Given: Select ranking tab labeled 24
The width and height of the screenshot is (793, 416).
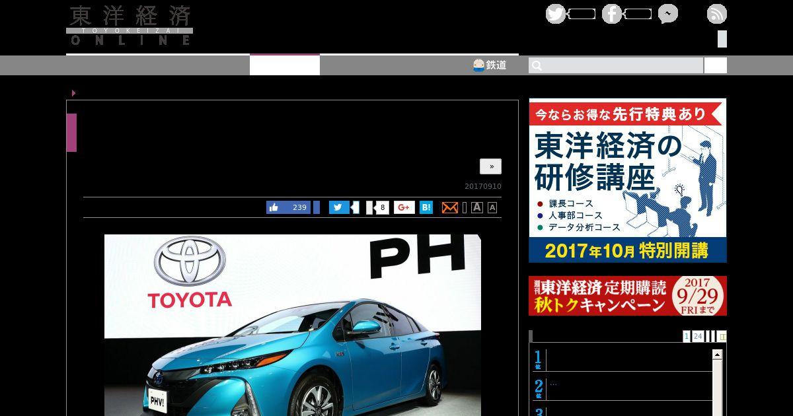Looking at the screenshot, I should click(x=698, y=336).
